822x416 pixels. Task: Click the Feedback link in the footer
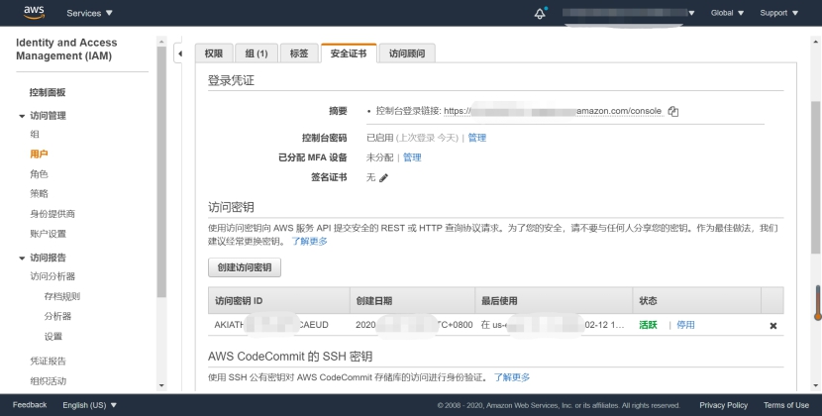pos(30,405)
